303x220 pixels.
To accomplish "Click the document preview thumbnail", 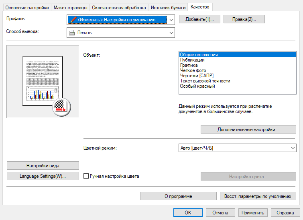I will tap(43, 81).
